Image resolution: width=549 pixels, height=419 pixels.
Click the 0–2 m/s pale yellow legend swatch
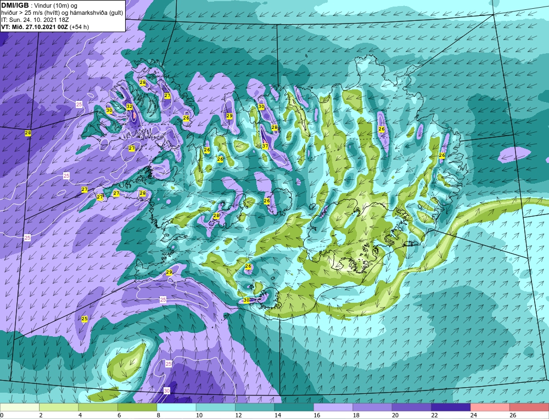pos(20,407)
